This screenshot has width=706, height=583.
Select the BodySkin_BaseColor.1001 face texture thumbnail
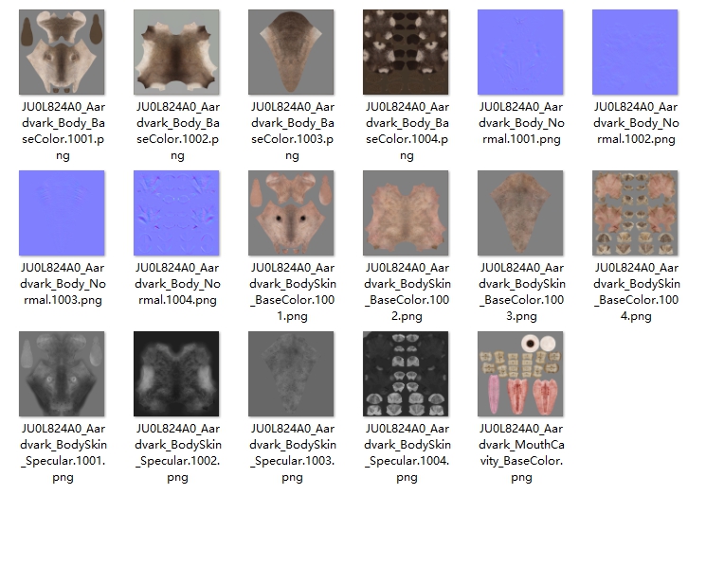pos(291,213)
